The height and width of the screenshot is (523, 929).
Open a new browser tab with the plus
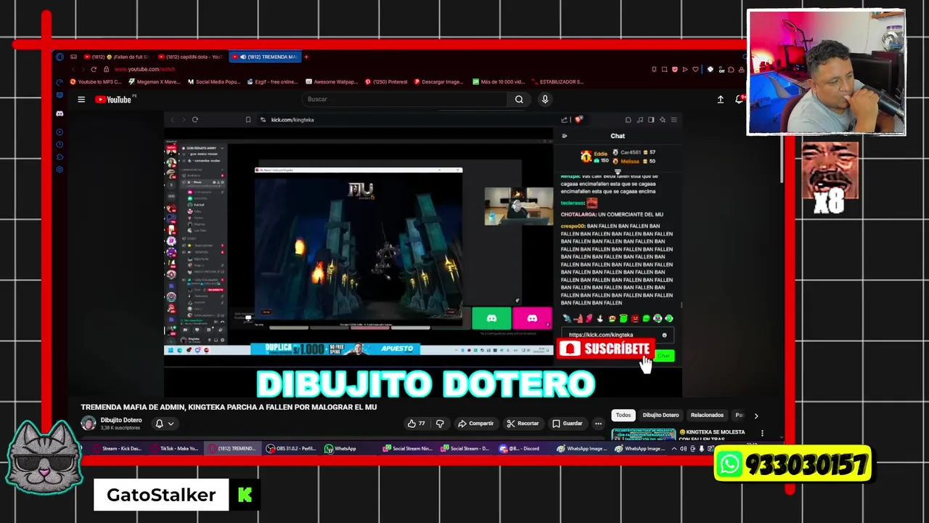[306, 57]
